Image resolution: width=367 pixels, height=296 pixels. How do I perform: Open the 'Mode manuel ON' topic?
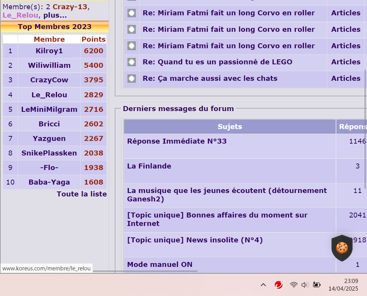point(160,265)
